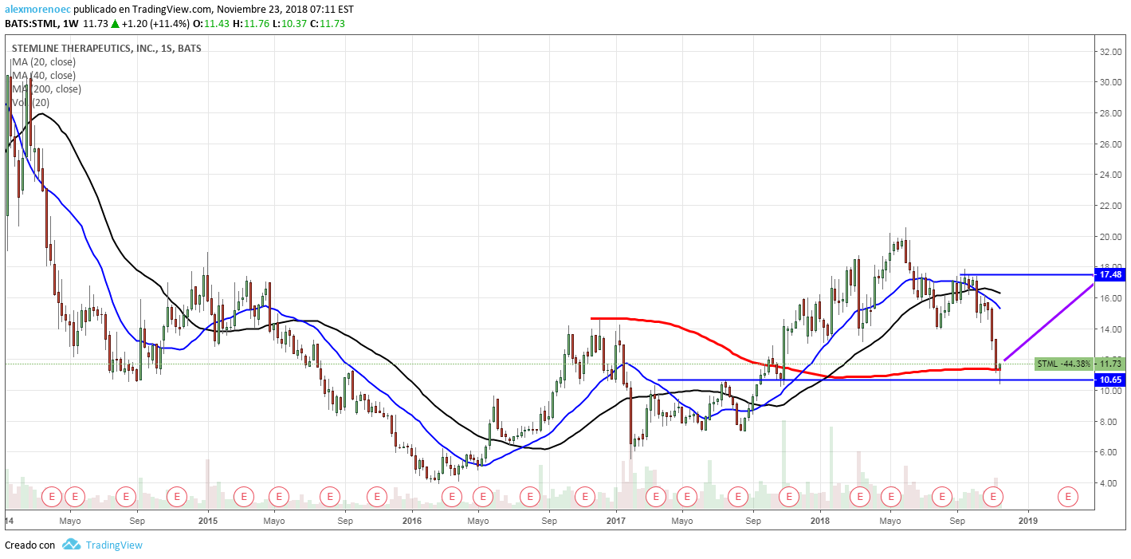1131x559 pixels.
Task: Open the TradingView link beside Creado con
Action: [x=114, y=545]
